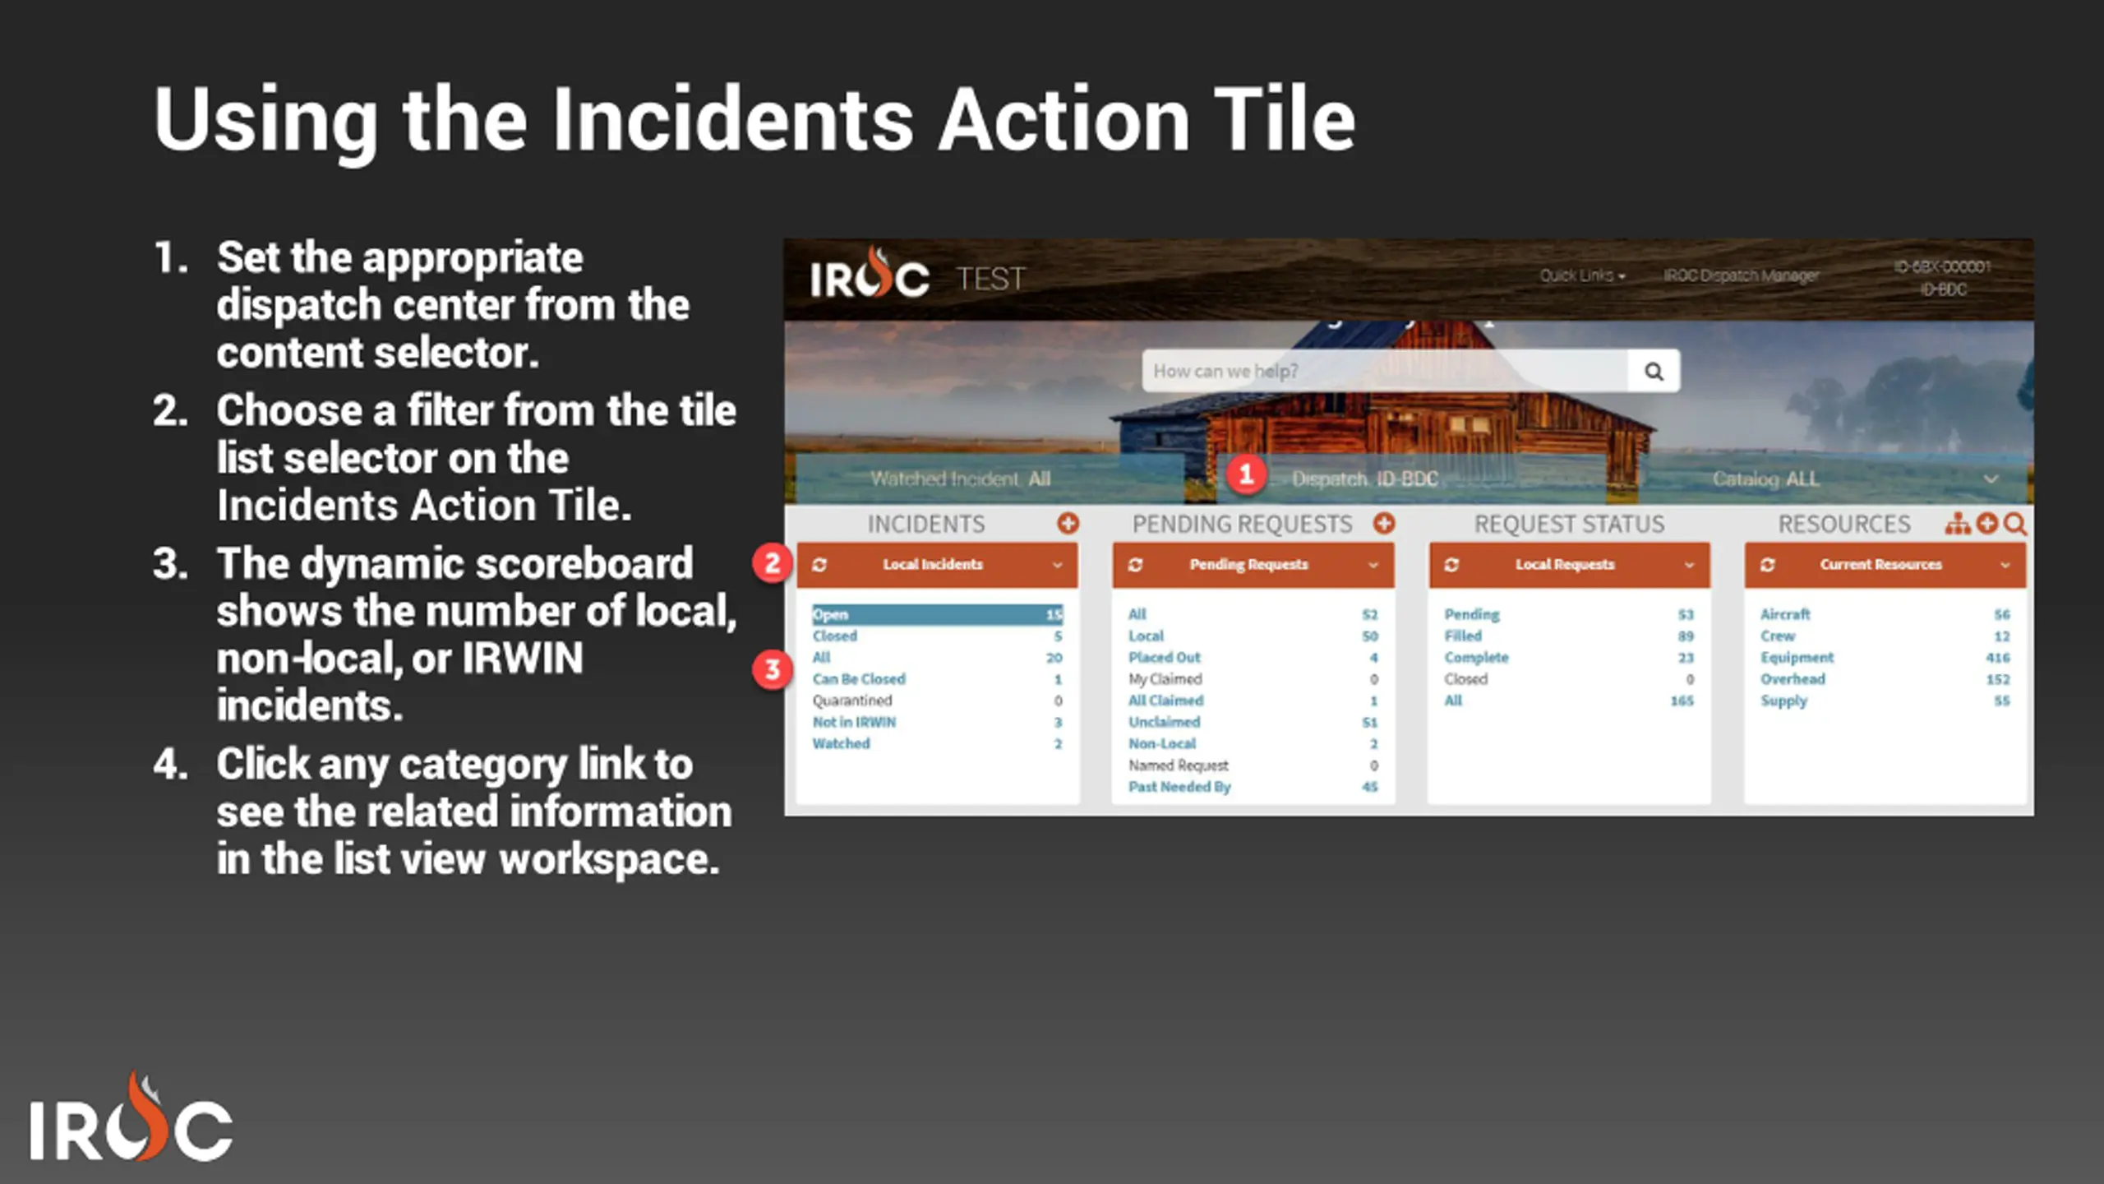Refresh the Current Resources tile

[1767, 565]
